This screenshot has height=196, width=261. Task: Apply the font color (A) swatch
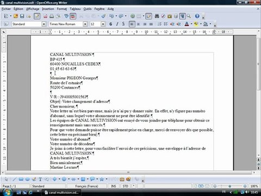(187, 24)
